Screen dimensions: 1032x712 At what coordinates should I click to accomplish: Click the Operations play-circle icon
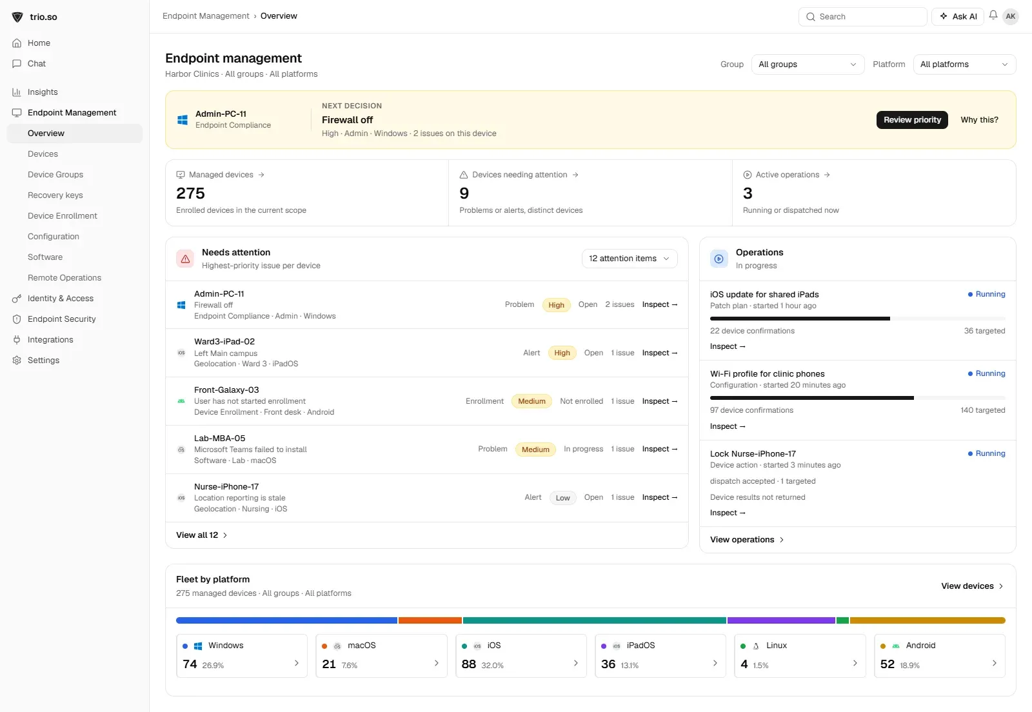pos(719,259)
